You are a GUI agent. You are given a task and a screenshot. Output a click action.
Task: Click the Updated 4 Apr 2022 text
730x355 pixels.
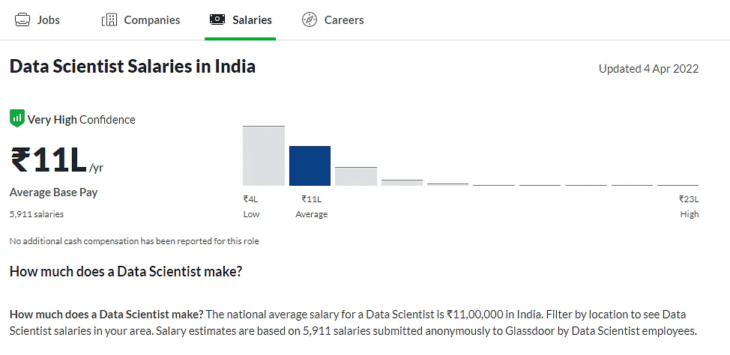[648, 69]
